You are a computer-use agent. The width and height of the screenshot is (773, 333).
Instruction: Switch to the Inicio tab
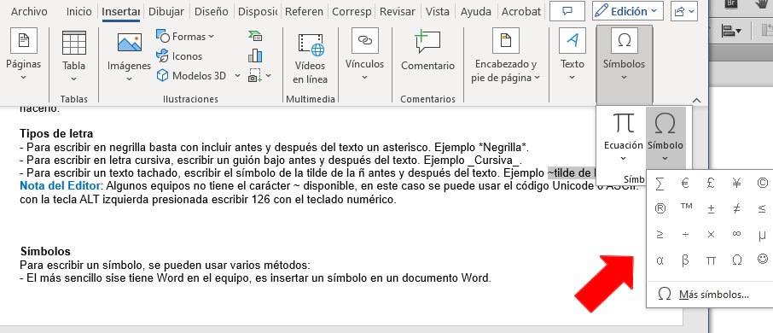(x=78, y=11)
